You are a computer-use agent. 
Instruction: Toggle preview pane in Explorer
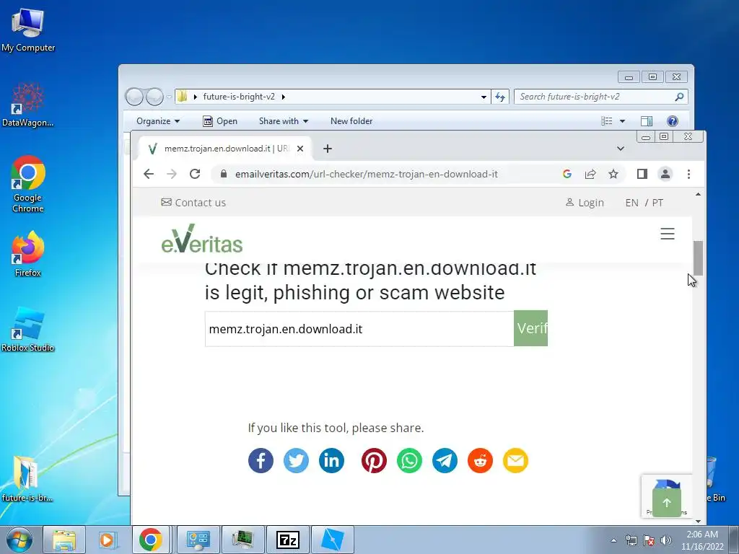pos(647,121)
